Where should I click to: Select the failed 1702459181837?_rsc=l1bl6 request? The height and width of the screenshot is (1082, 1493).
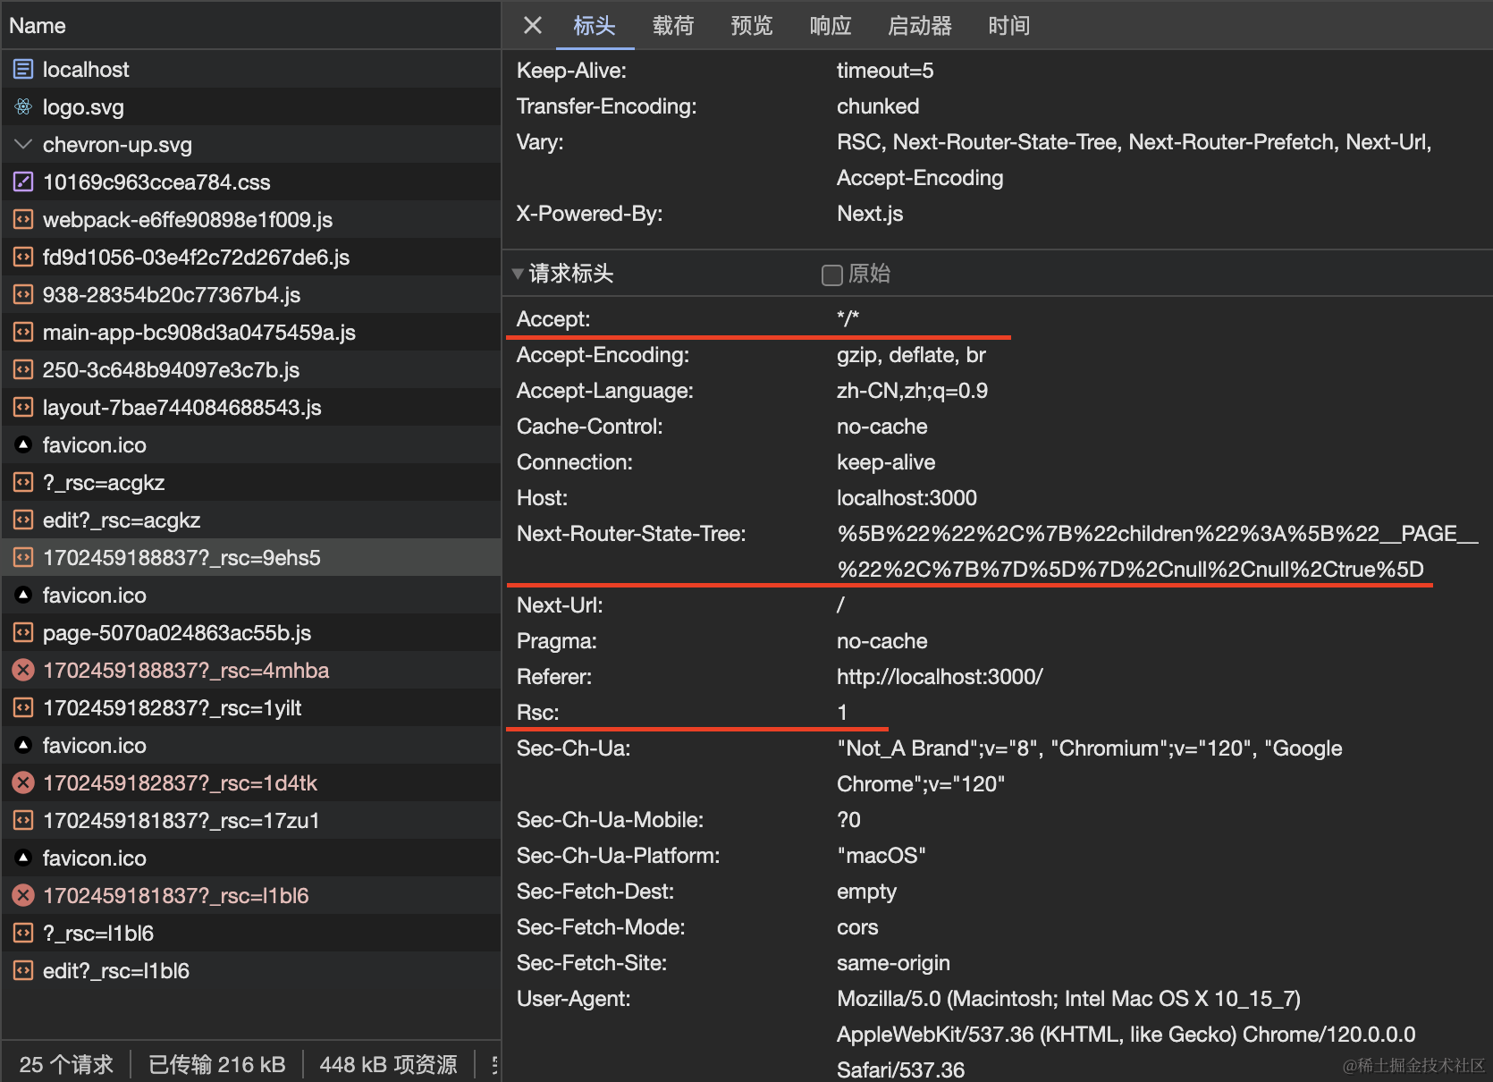(x=175, y=896)
